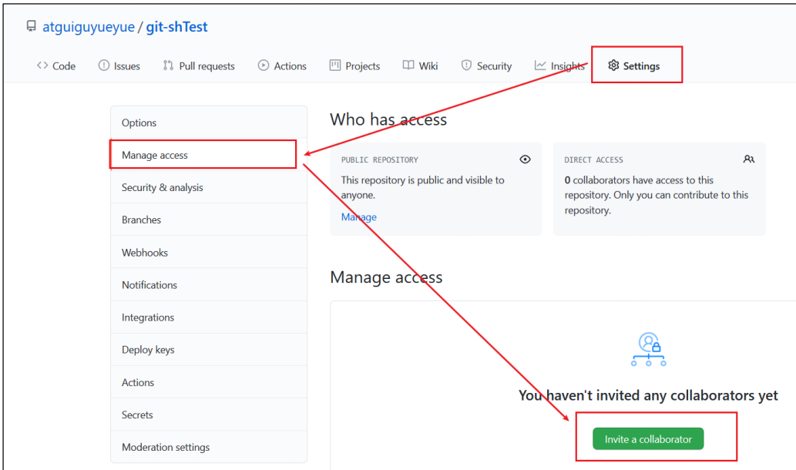Open Webhooks settings

(x=209, y=252)
